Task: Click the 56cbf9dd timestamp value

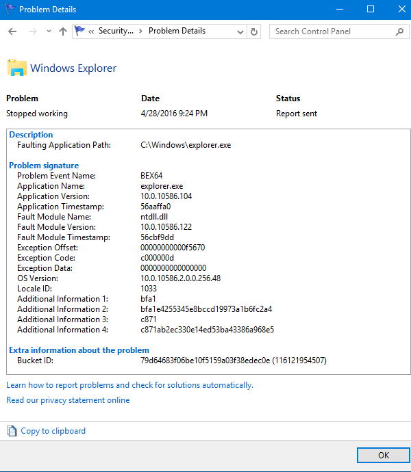Action: click(x=157, y=237)
